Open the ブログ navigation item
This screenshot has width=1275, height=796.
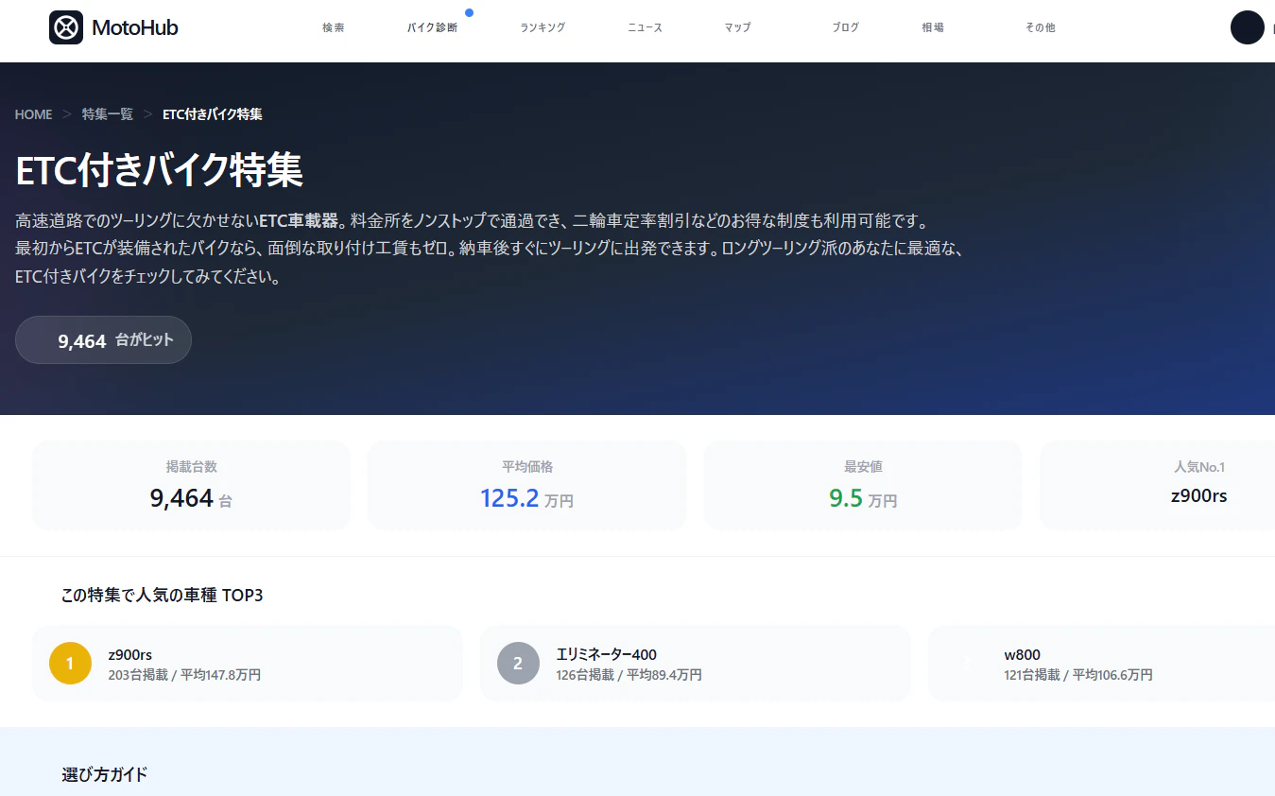pos(845,28)
